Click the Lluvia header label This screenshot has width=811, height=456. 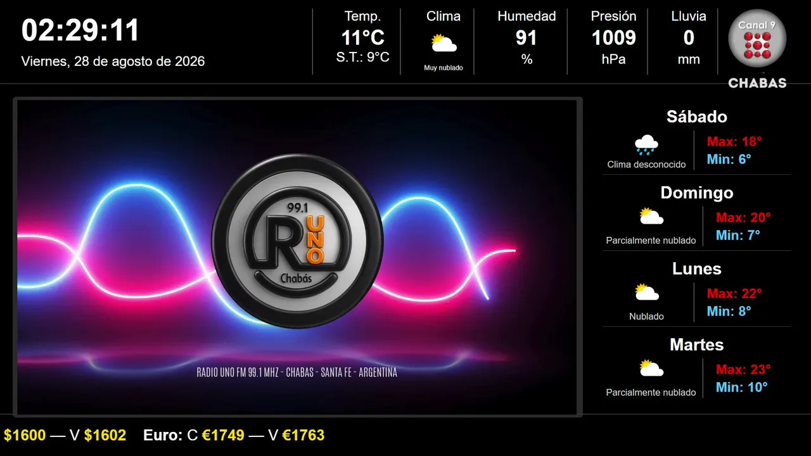689,16
